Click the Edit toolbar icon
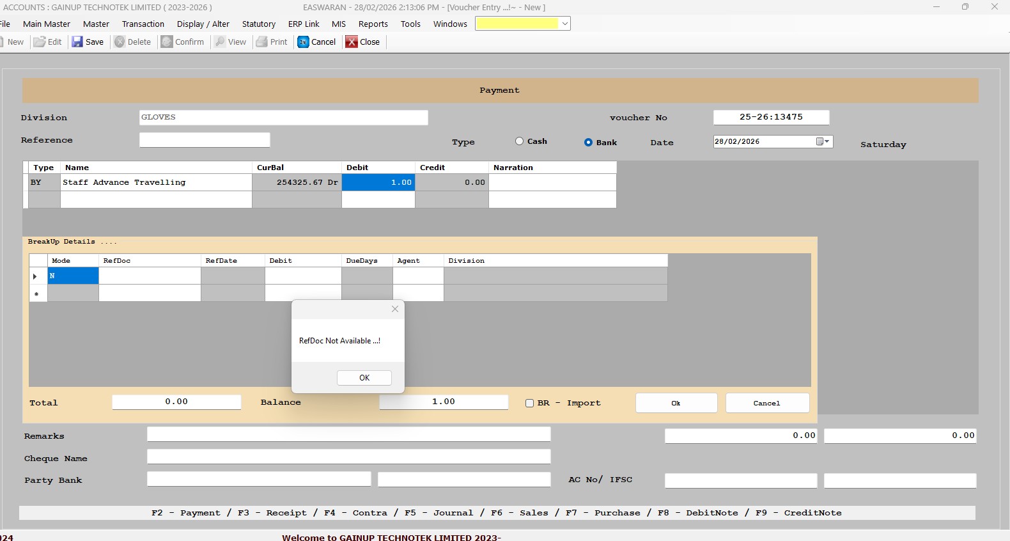Screen dimensions: 1010x541 [40, 42]
